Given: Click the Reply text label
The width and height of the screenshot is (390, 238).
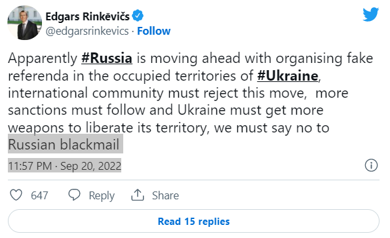Looking at the screenshot, I should point(102,195).
